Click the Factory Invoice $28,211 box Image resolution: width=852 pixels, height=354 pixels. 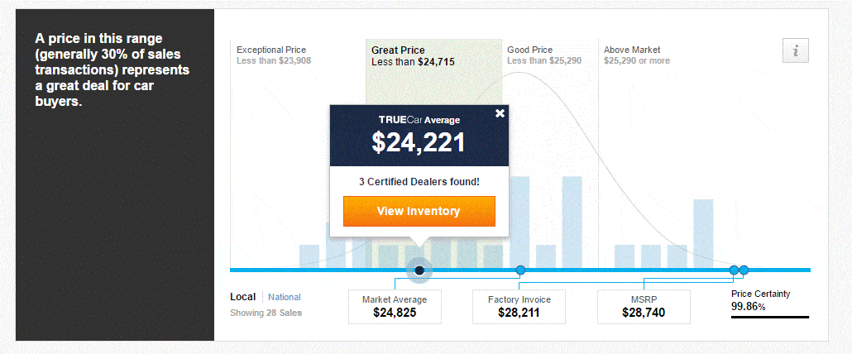tap(519, 307)
